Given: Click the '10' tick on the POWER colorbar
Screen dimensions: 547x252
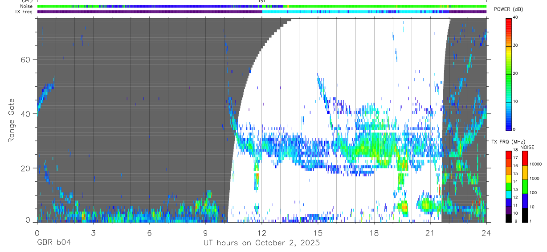Looking at the screenshot, I should click(516, 101).
